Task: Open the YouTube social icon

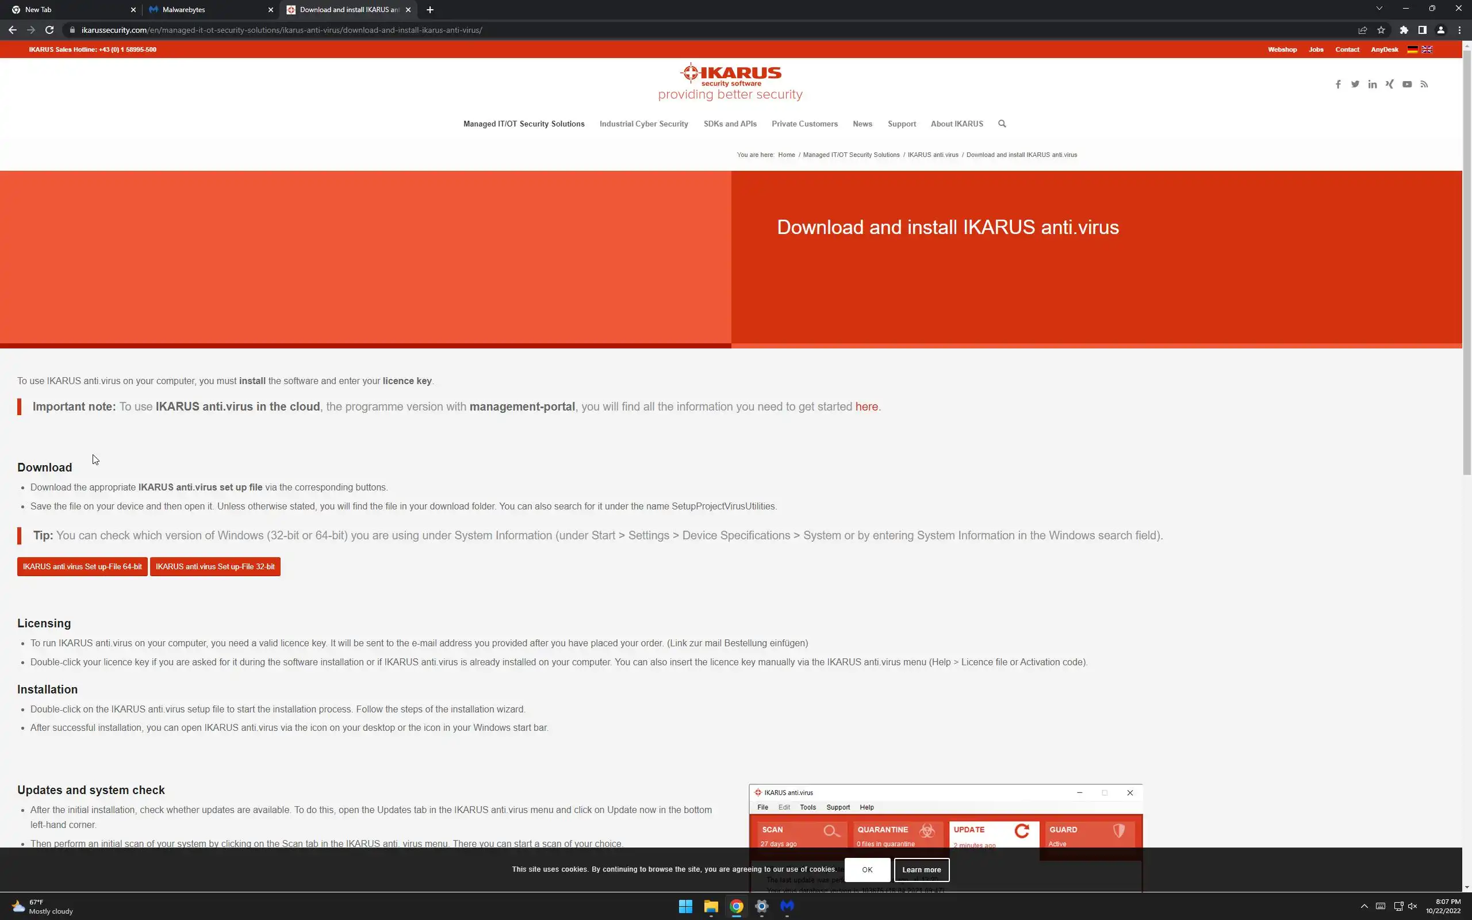Action: tap(1407, 85)
